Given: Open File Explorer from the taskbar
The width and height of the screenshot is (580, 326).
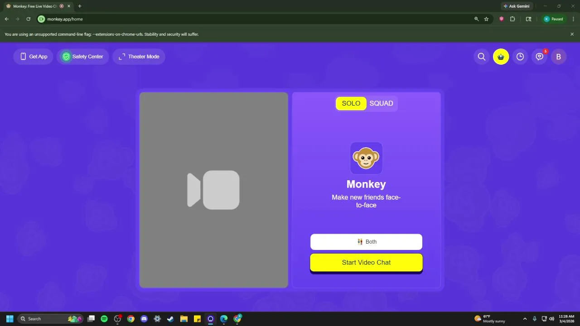Looking at the screenshot, I should [184, 319].
